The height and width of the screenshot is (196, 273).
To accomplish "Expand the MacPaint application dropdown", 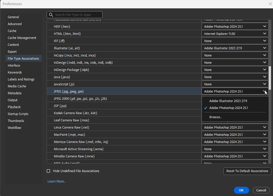I will point(235,135).
